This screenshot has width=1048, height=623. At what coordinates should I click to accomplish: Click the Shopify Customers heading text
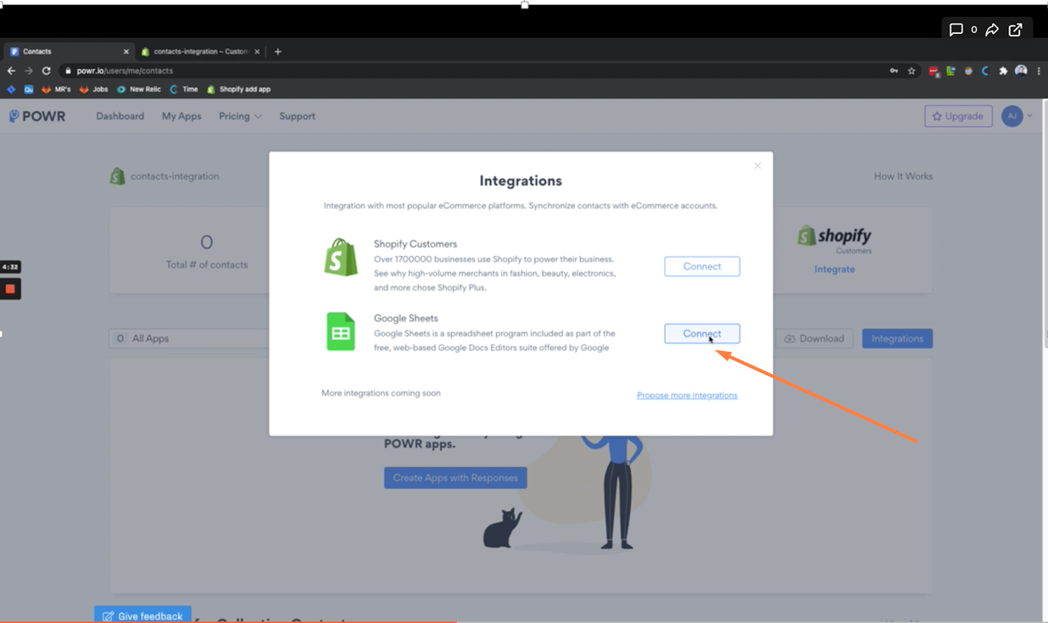point(415,244)
